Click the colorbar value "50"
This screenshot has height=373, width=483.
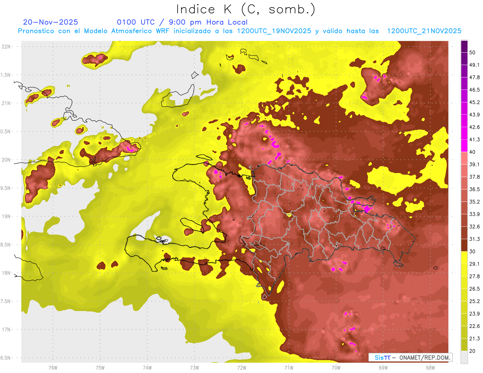(473, 52)
